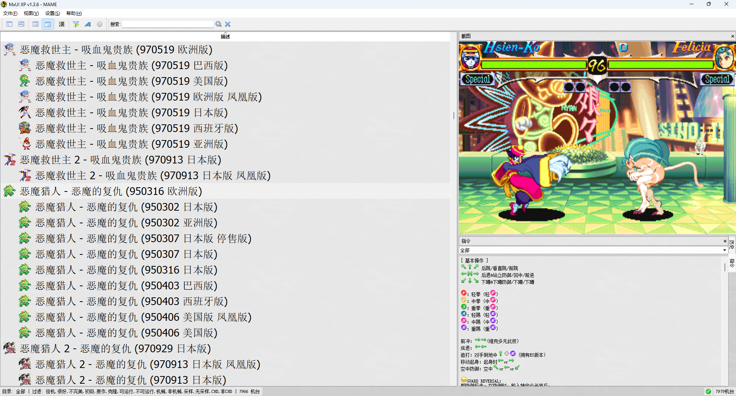
Task: Click the 轻拳 button 1 command line
Action: 479,294
